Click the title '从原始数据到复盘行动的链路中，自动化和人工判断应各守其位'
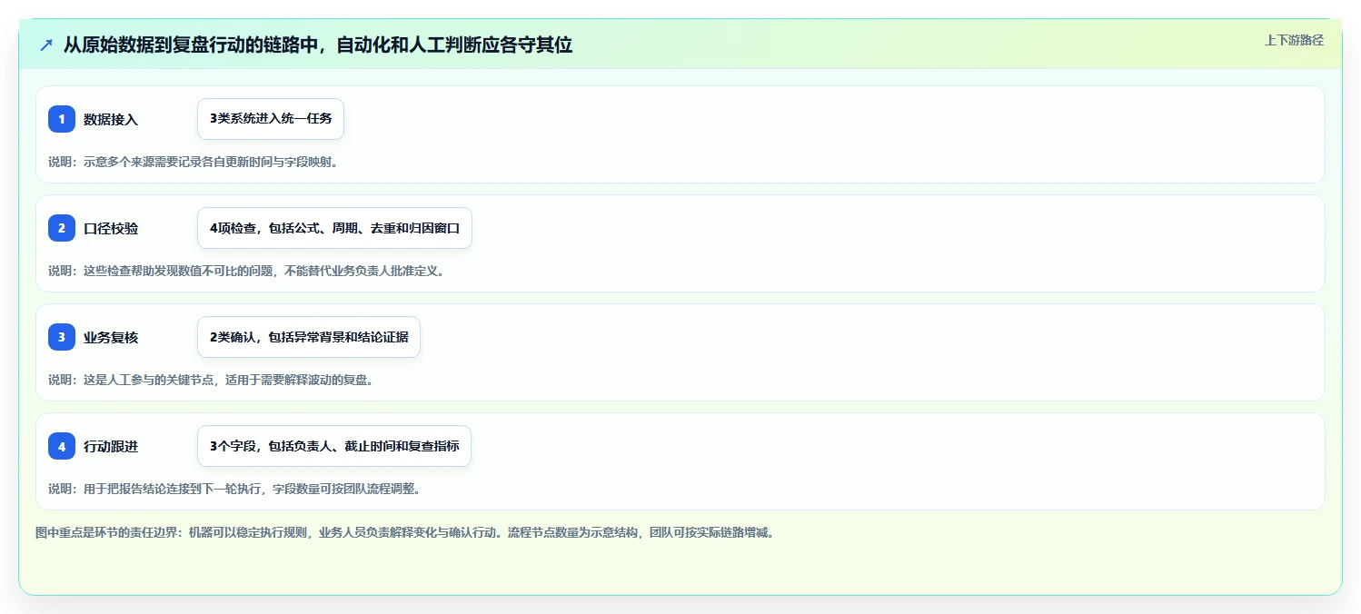 click(x=318, y=45)
